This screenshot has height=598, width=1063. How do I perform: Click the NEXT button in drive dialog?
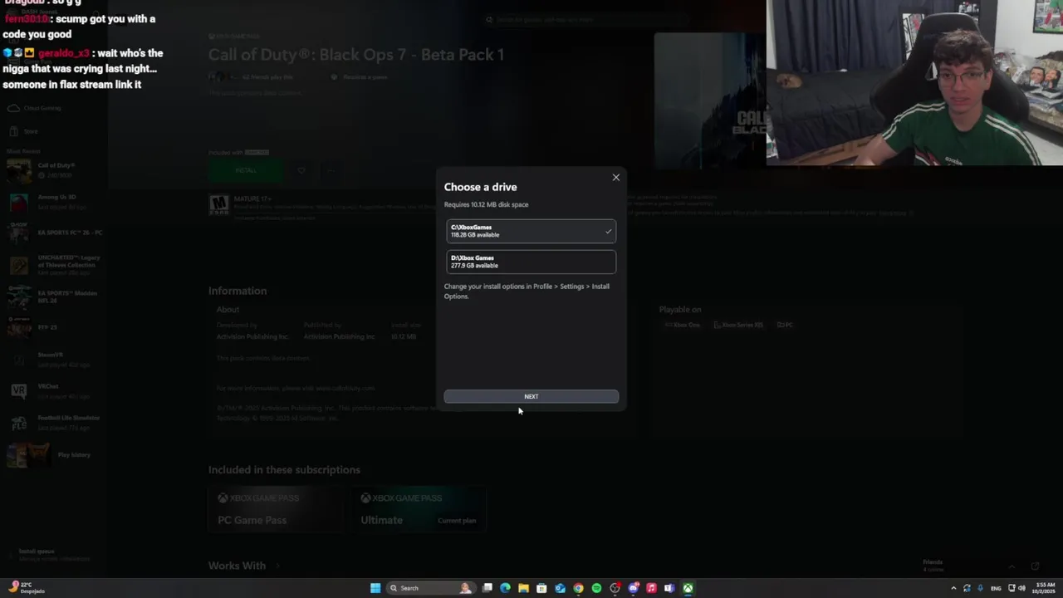click(531, 396)
